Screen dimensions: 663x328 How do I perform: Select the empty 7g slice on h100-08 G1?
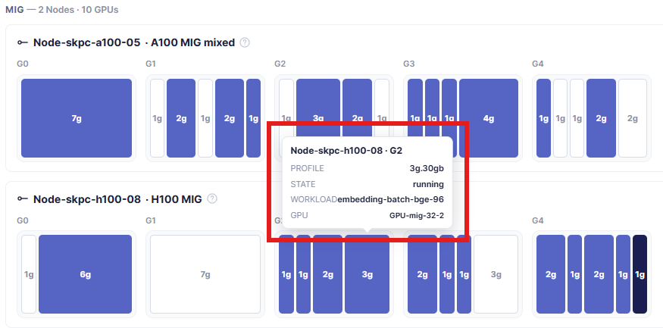pos(205,274)
